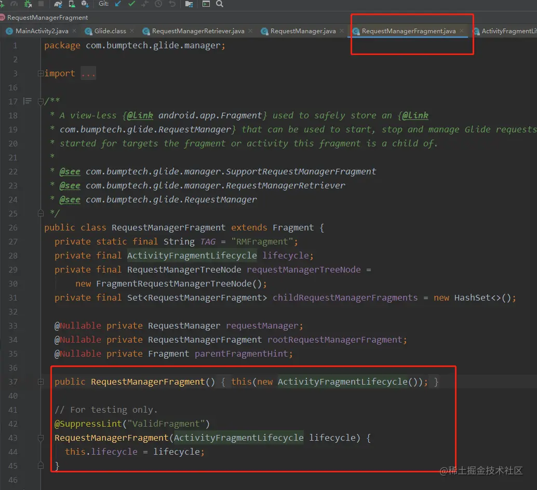The width and height of the screenshot is (537, 490).
Task: Close the RequestManager.java tab
Action: pyautogui.click(x=342, y=31)
